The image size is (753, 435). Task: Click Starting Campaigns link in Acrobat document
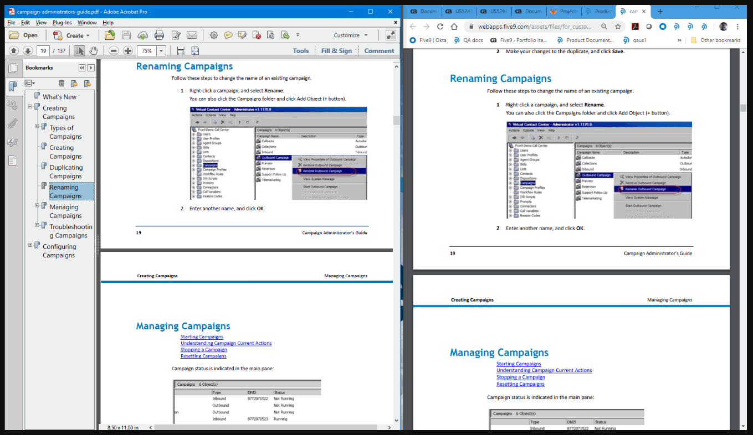pos(202,336)
